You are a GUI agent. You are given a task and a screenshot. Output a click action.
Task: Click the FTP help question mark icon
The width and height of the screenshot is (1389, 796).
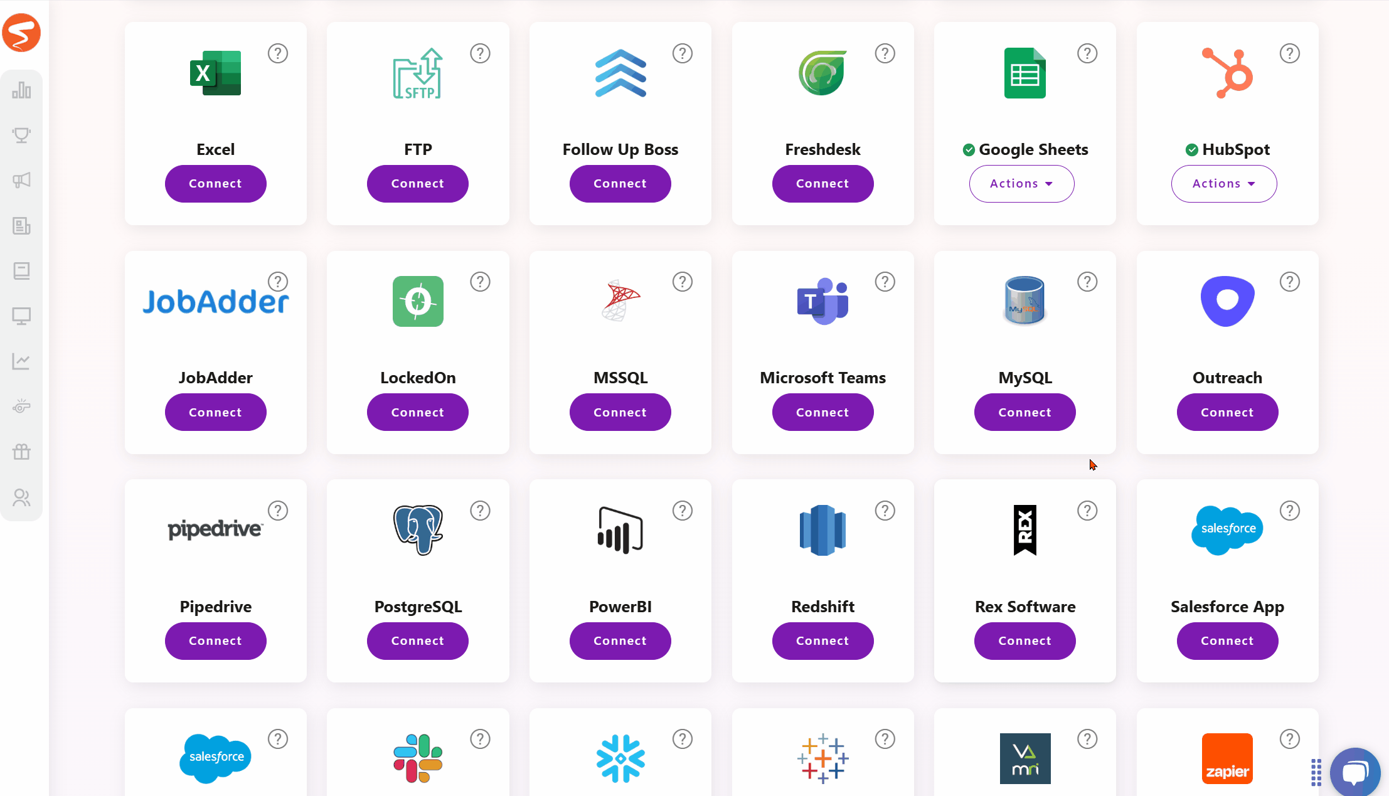[480, 53]
